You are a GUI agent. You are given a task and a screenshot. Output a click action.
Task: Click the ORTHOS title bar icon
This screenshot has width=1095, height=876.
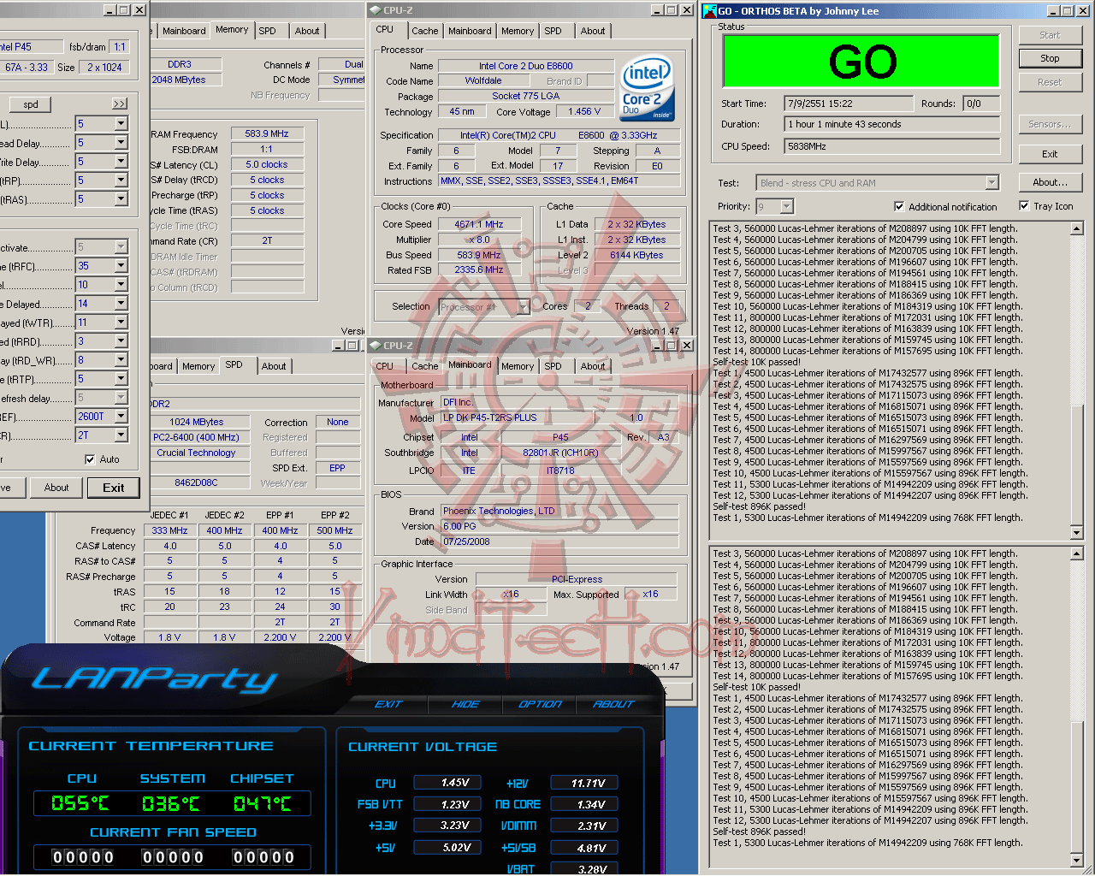709,11
